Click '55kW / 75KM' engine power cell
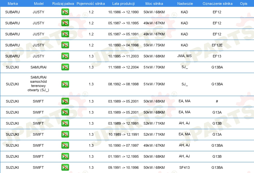 click(x=154, y=45)
